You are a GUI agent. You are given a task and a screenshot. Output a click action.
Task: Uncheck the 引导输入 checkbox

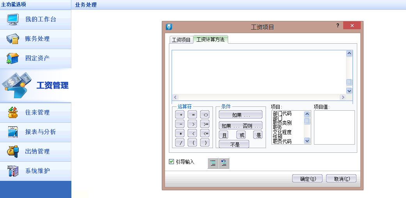point(172,162)
